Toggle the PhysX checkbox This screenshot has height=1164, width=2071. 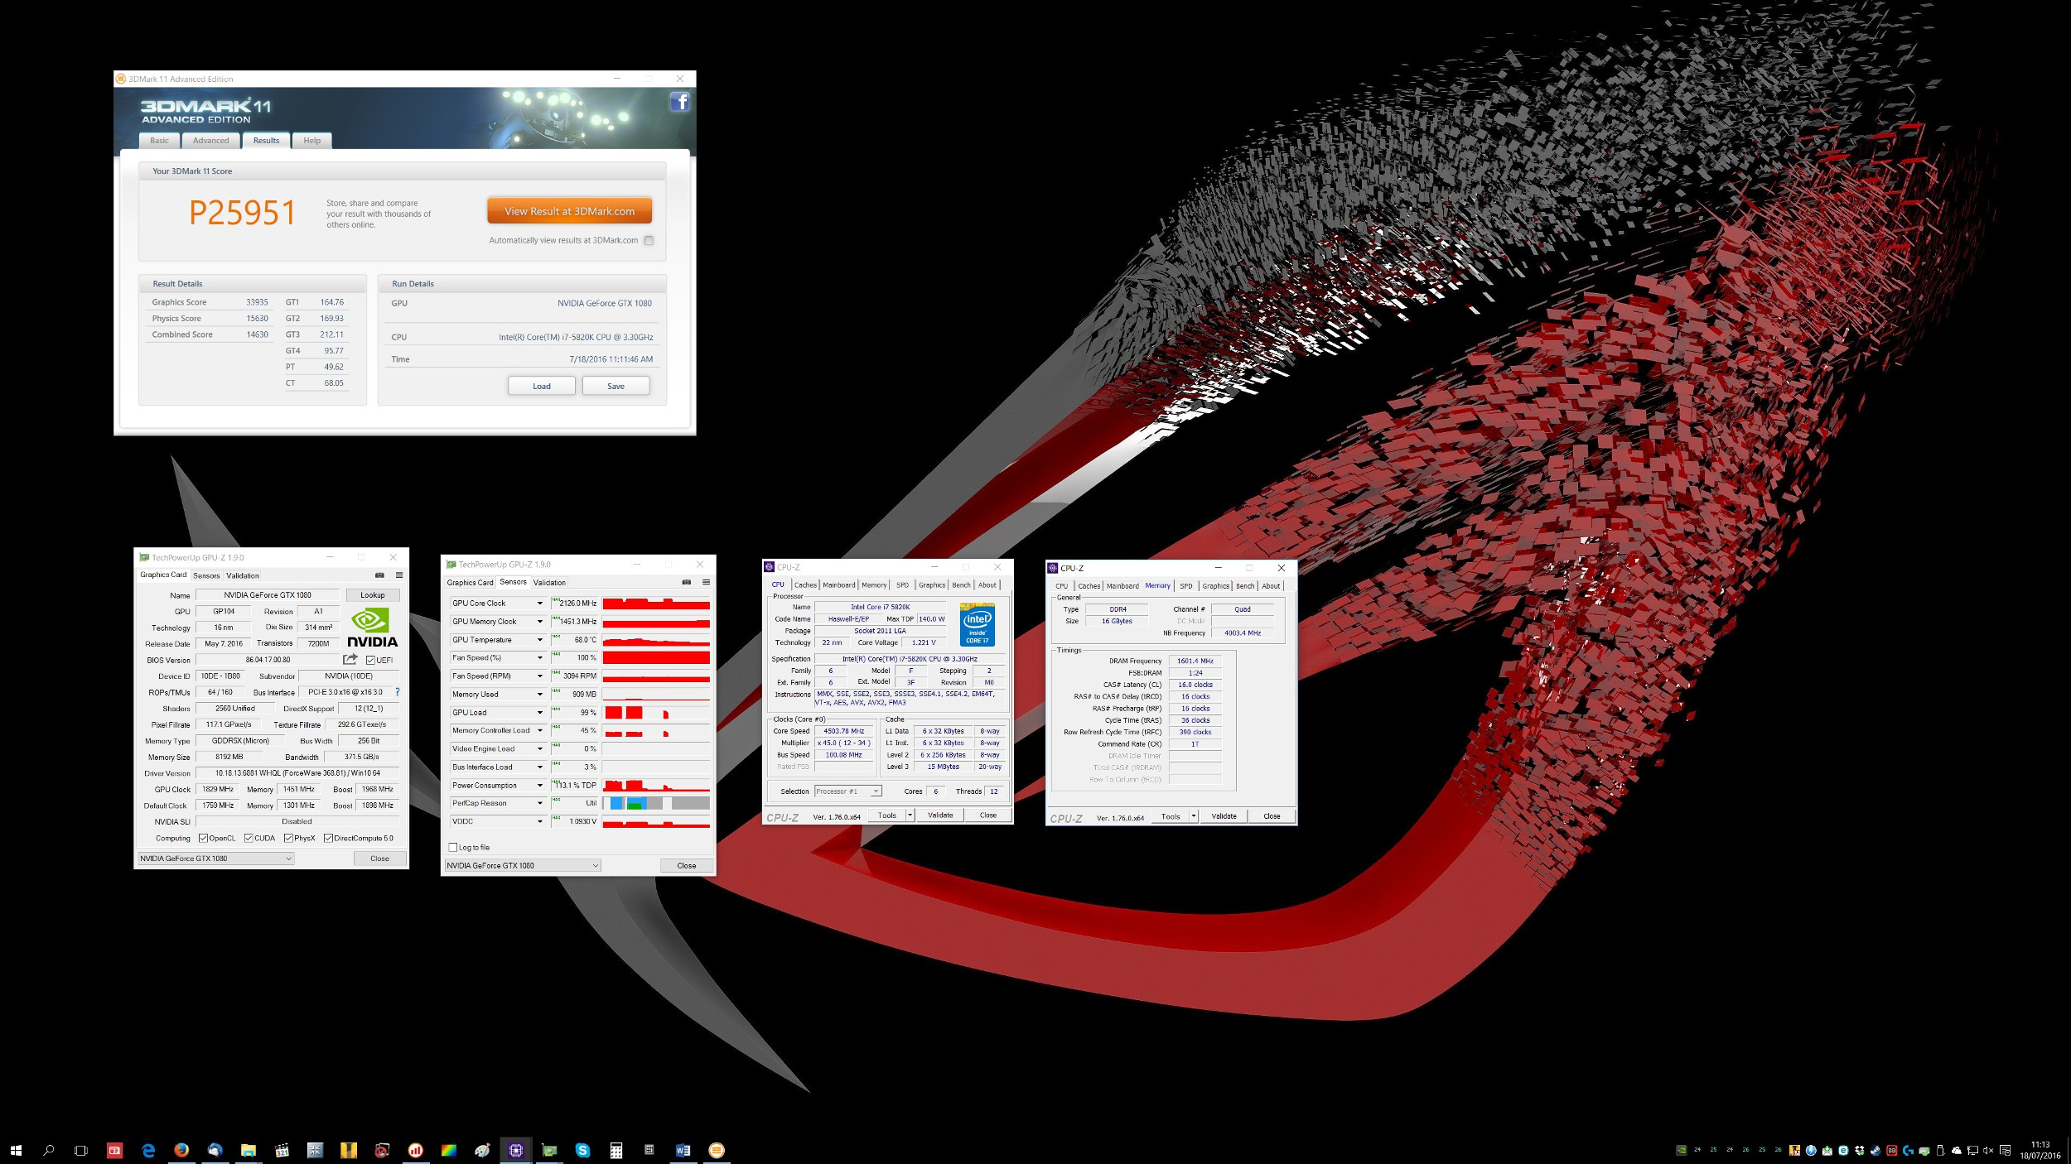[288, 838]
